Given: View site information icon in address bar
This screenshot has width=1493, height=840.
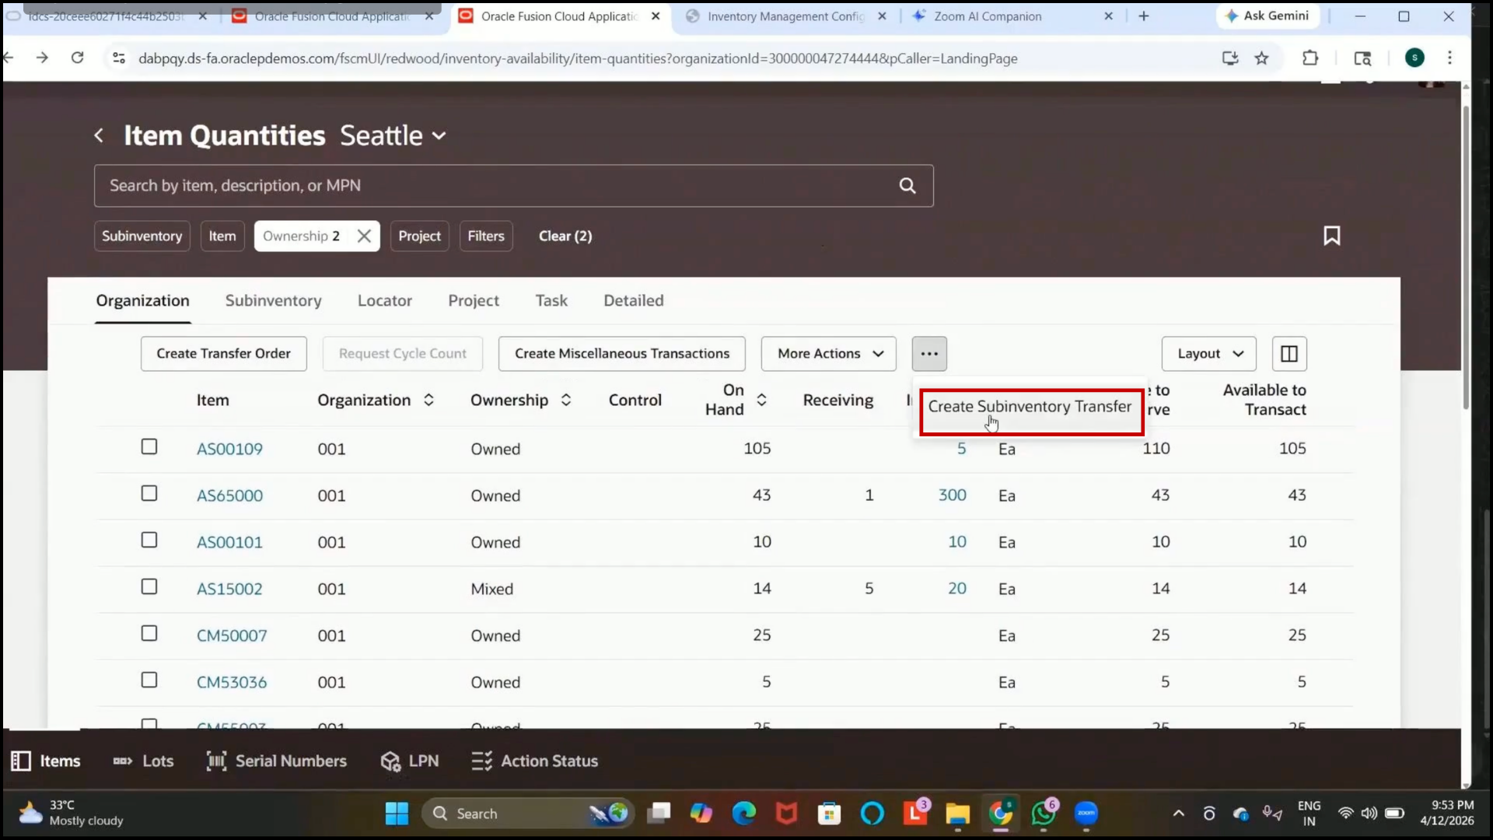Looking at the screenshot, I should point(119,58).
